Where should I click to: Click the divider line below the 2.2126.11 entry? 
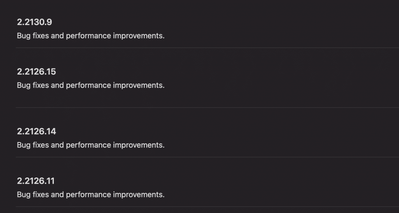(x=207, y=206)
